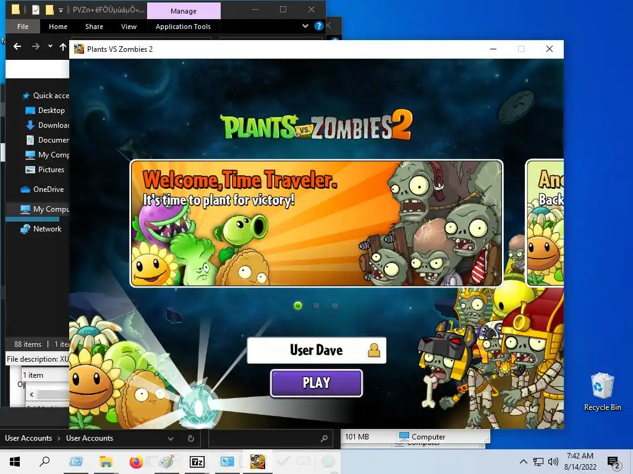Open the recent locations dropdown arrow

point(50,46)
